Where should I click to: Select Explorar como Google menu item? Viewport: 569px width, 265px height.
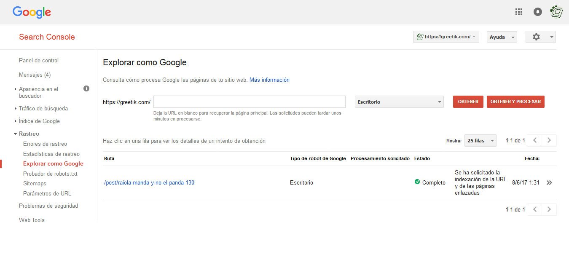53,163
